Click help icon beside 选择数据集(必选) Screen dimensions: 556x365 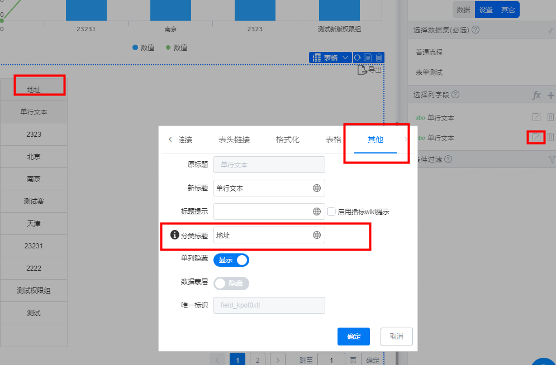click(x=476, y=30)
